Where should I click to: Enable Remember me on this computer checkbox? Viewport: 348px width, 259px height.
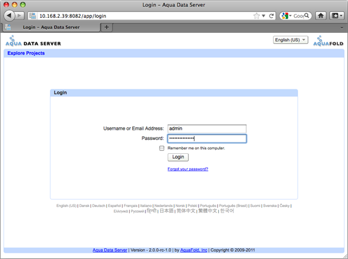[x=161, y=148]
